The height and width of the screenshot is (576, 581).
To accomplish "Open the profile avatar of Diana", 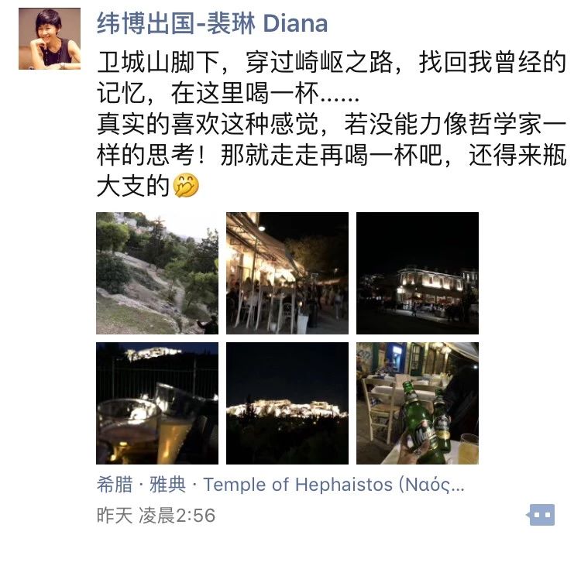I will (x=50, y=39).
